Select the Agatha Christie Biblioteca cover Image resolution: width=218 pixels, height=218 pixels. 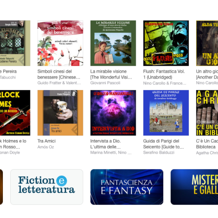coord(207,113)
